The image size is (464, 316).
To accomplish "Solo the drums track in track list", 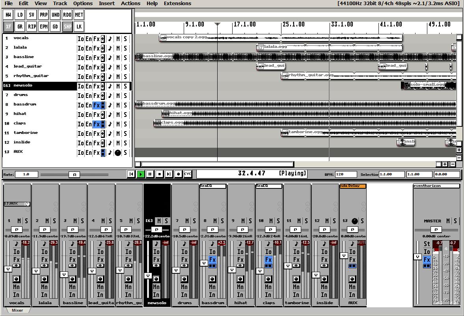I will click(x=125, y=96).
